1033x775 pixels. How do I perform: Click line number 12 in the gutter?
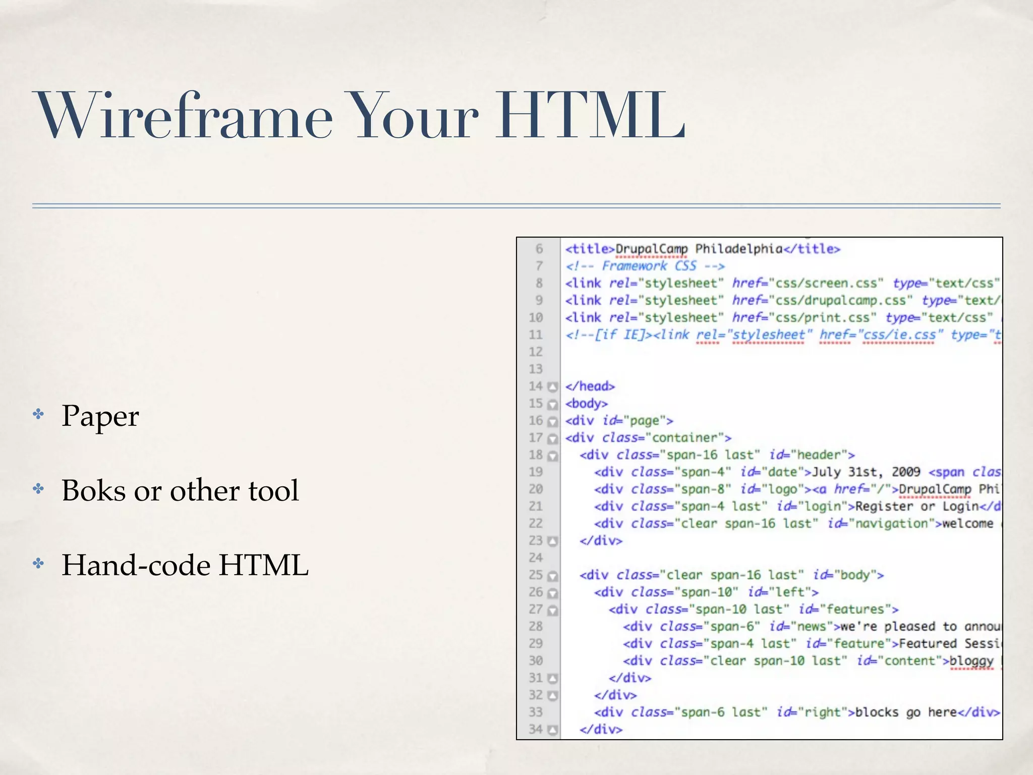[x=536, y=352]
